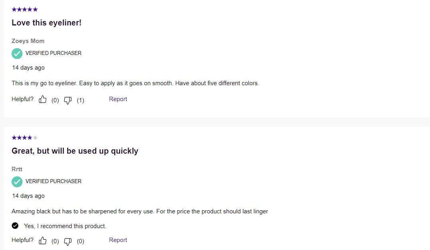
Task: Click the VERIFIED PURCHASER label under Rrtt
Action: click(53, 181)
